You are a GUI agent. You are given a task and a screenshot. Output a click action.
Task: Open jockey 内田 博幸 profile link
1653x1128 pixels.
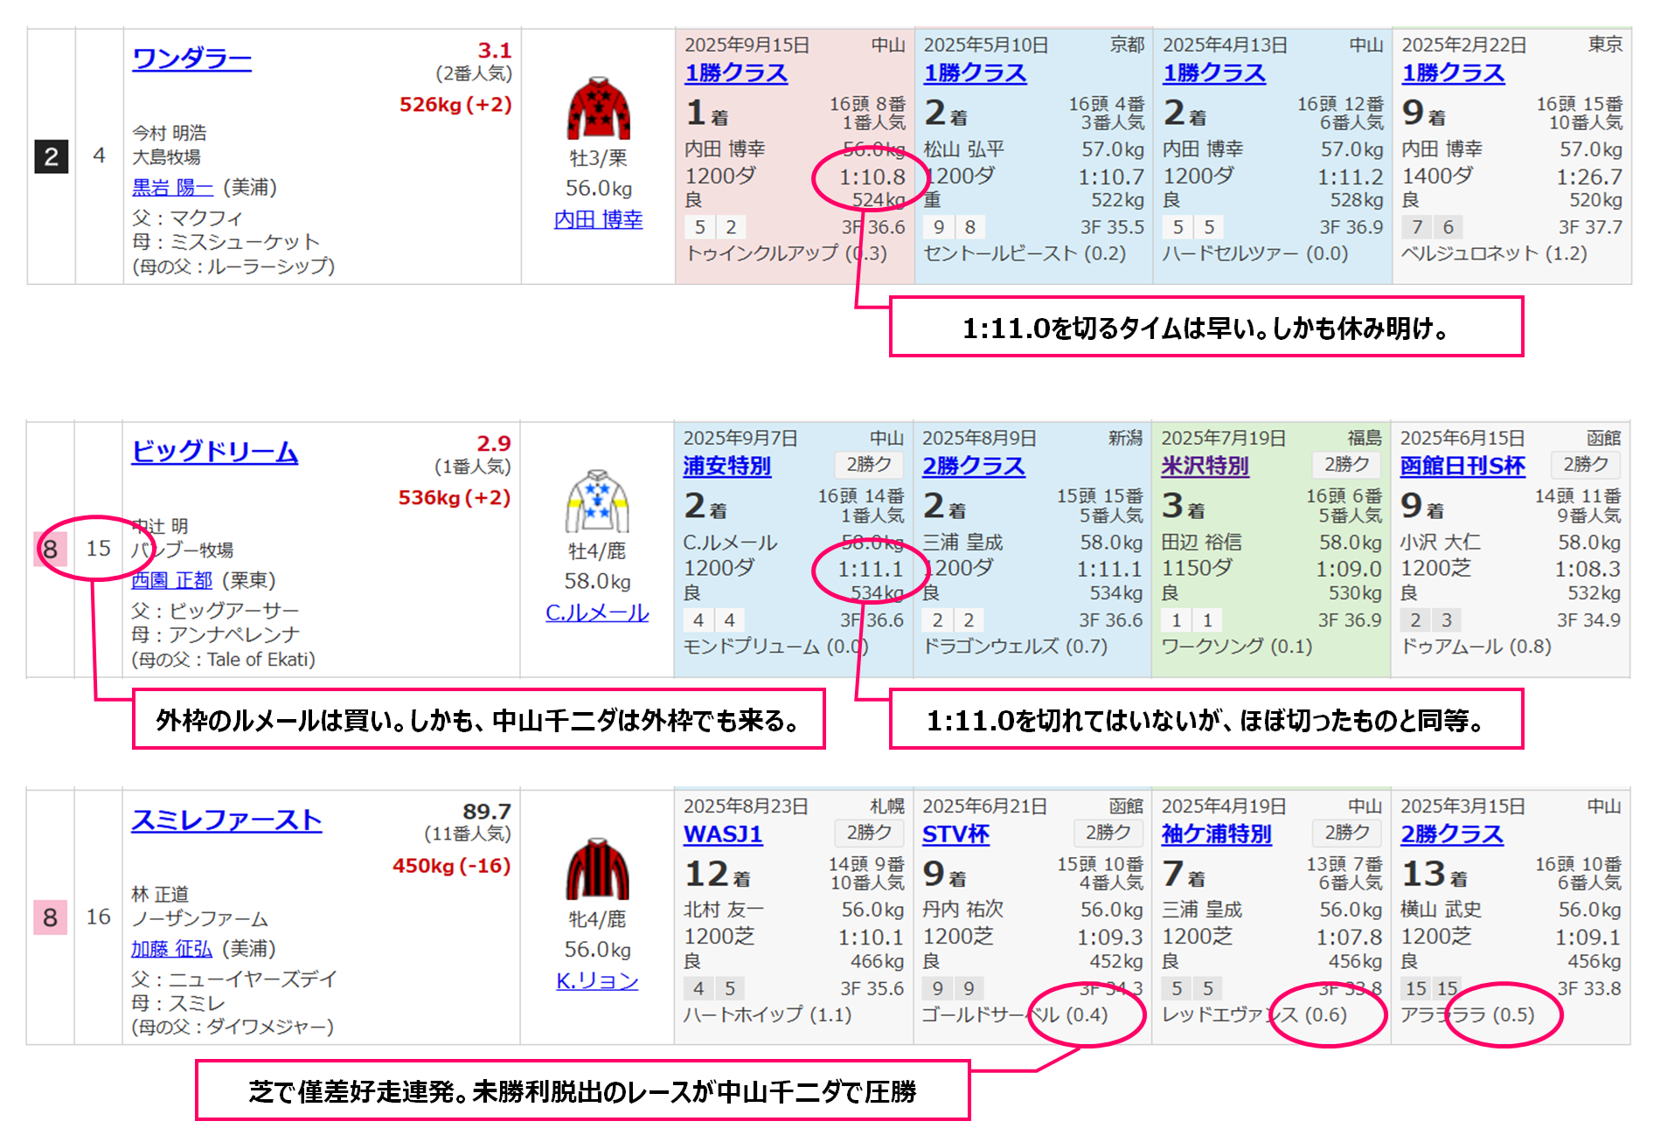(598, 219)
